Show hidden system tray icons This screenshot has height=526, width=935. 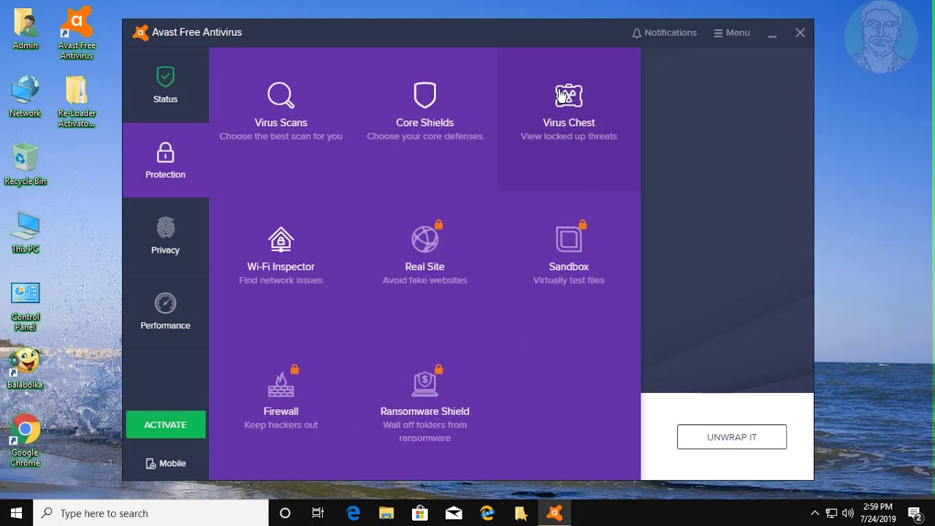(x=815, y=513)
